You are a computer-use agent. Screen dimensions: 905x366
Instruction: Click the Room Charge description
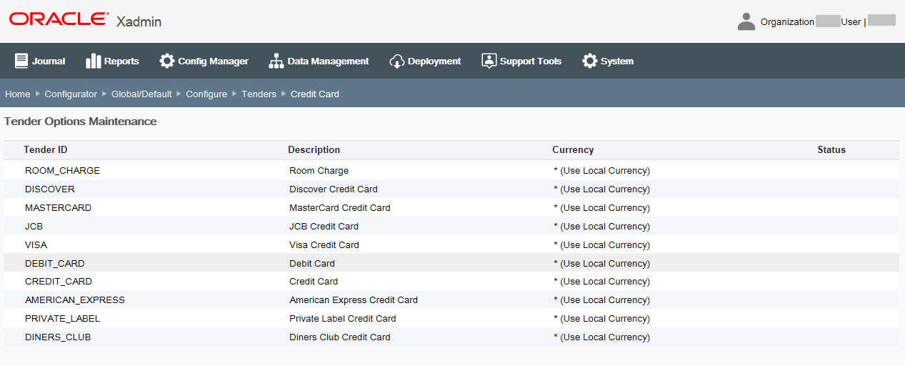[x=319, y=171]
